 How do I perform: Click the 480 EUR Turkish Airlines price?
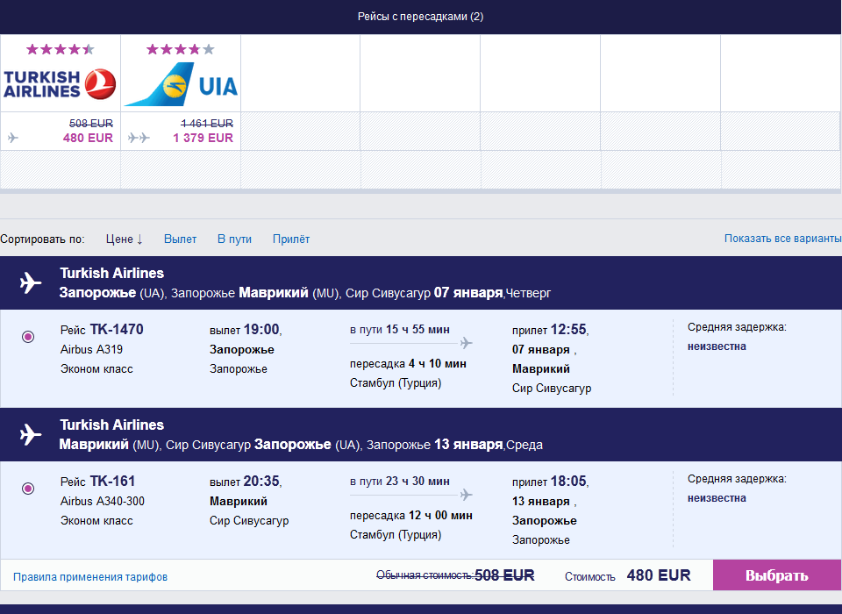click(x=88, y=138)
